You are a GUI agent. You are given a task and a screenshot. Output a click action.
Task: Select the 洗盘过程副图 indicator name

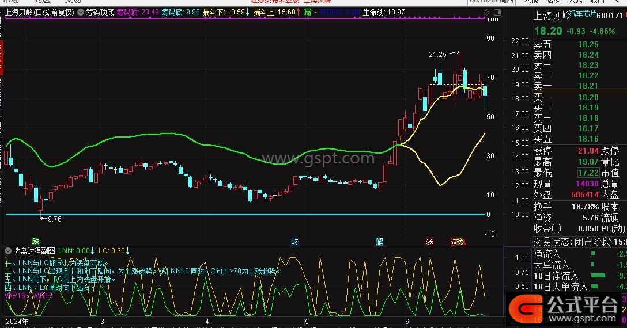click(35, 251)
